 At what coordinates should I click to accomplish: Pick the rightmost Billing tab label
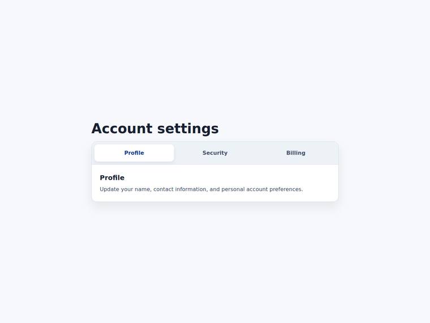pyautogui.click(x=295, y=153)
